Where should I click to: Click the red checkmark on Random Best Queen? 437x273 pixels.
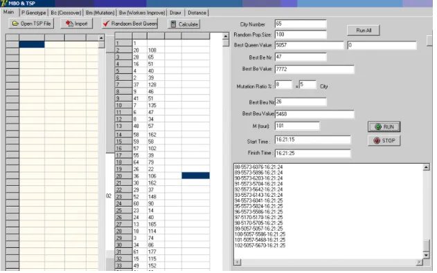pyautogui.click(x=106, y=23)
